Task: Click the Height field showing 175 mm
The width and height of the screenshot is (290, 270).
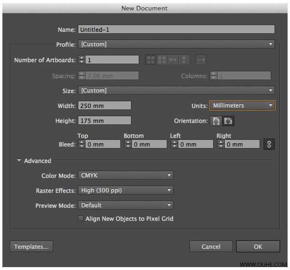Action: (x=104, y=121)
